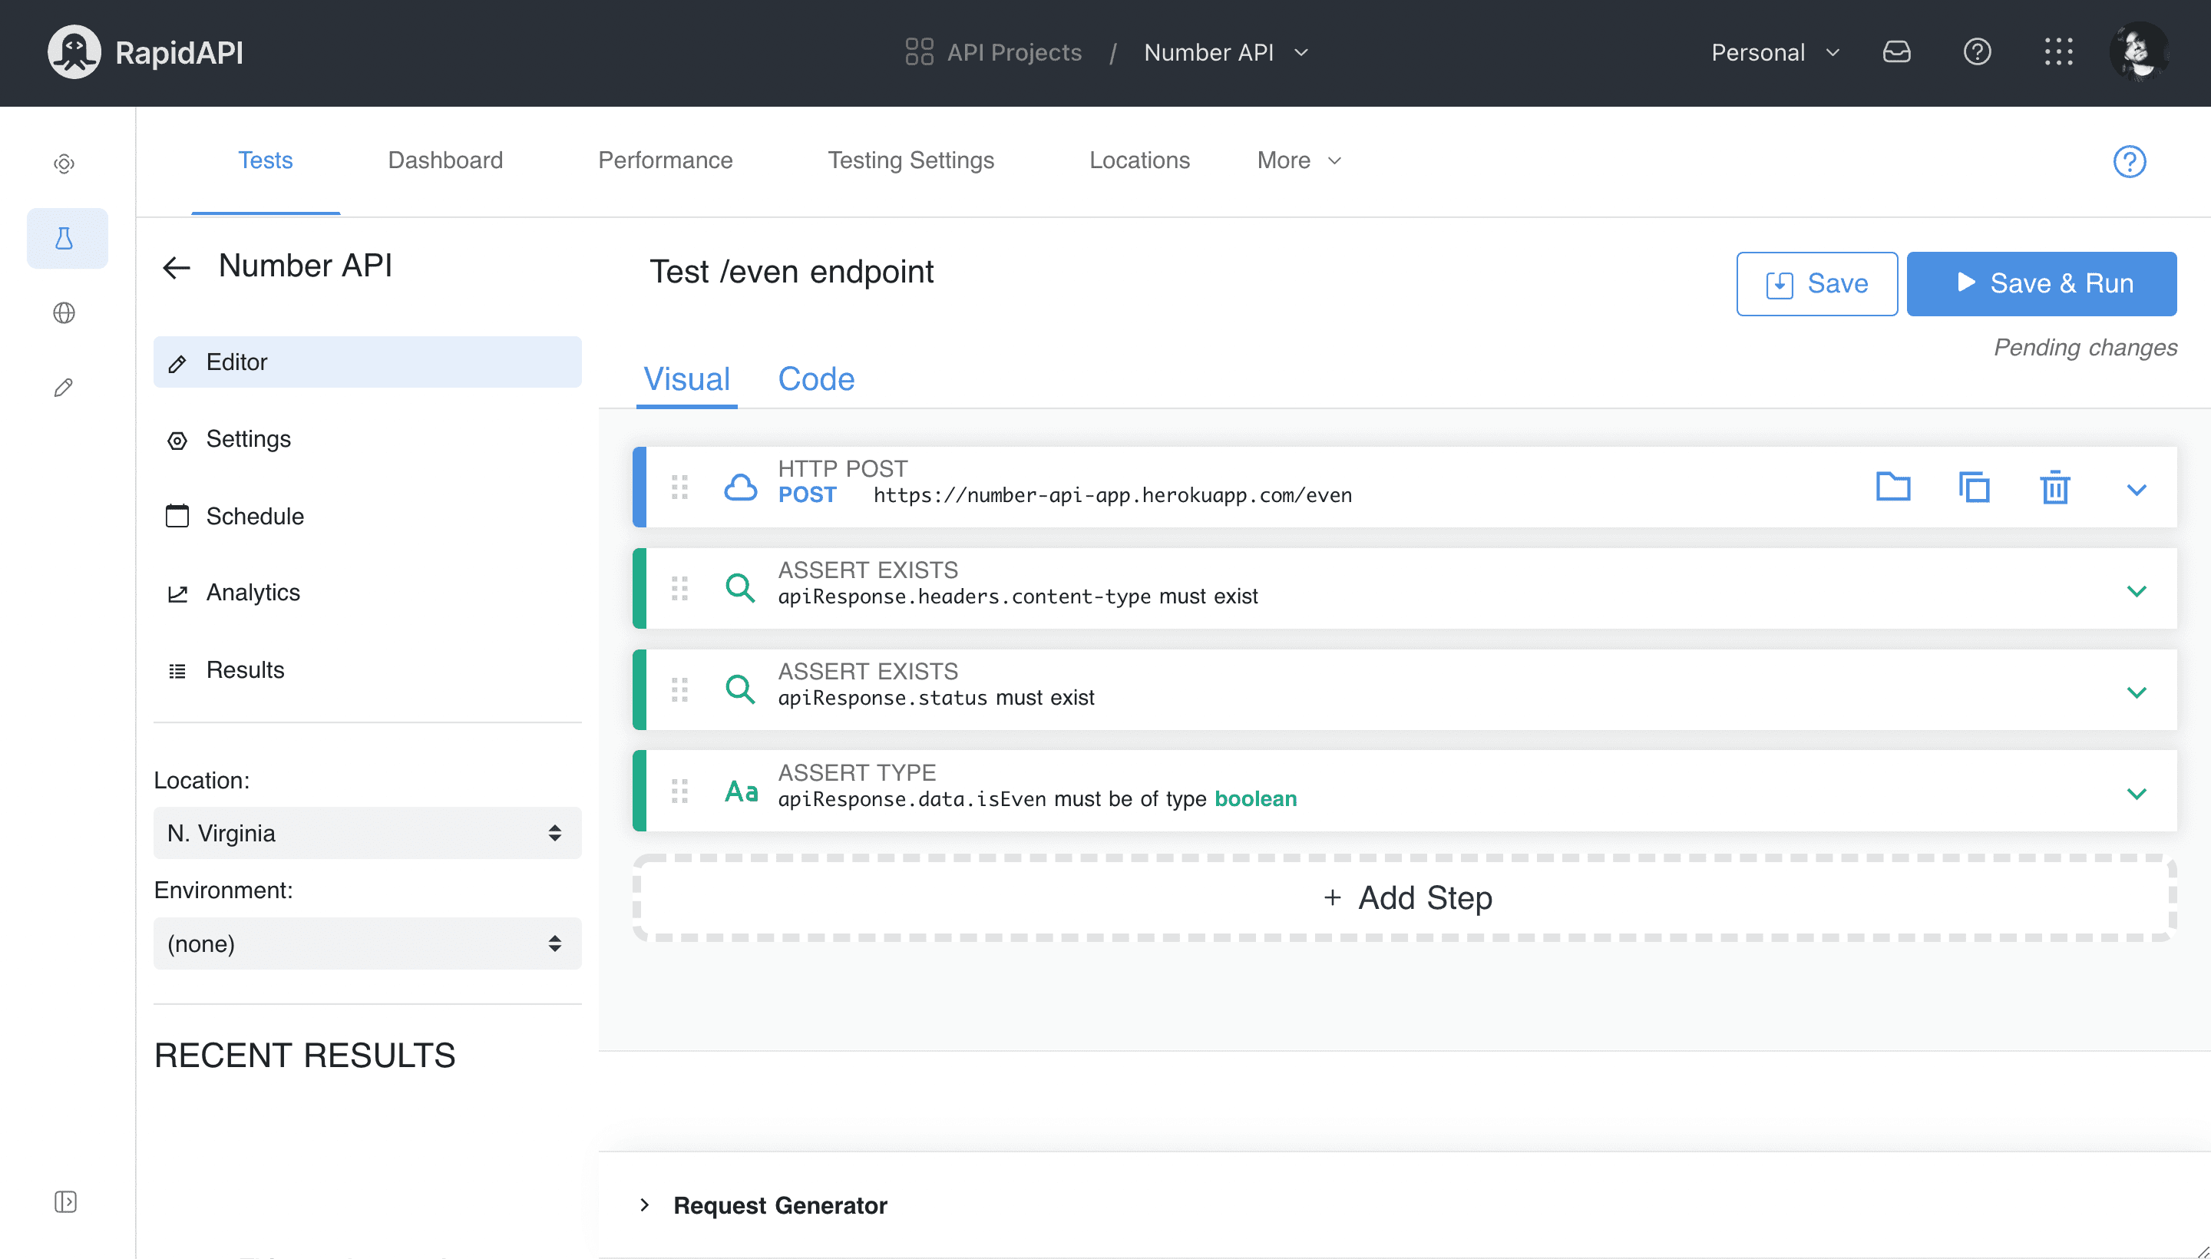Delete the HTTP POST step
Screen dimensions: 2211x1259
click(x=2054, y=487)
